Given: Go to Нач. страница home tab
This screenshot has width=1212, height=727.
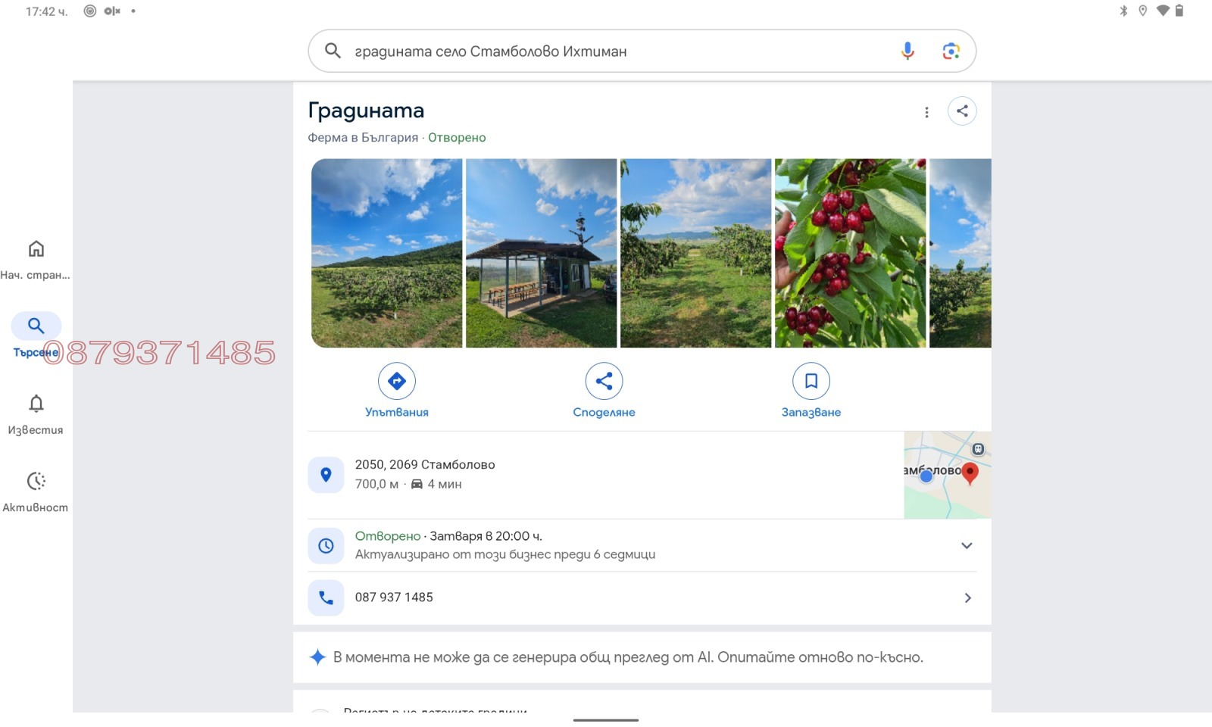Looking at the screenshot, I should click(36, 260).
